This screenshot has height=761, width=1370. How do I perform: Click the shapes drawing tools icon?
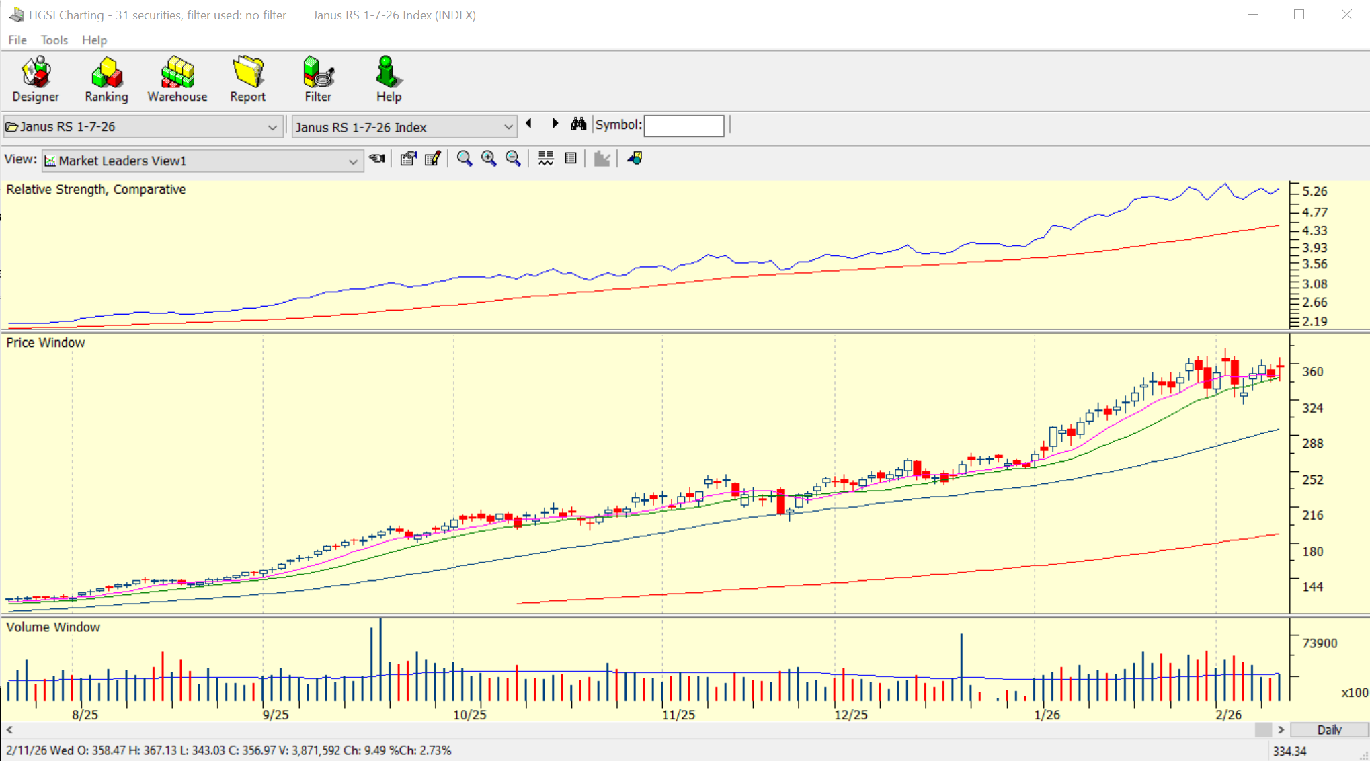635,159
